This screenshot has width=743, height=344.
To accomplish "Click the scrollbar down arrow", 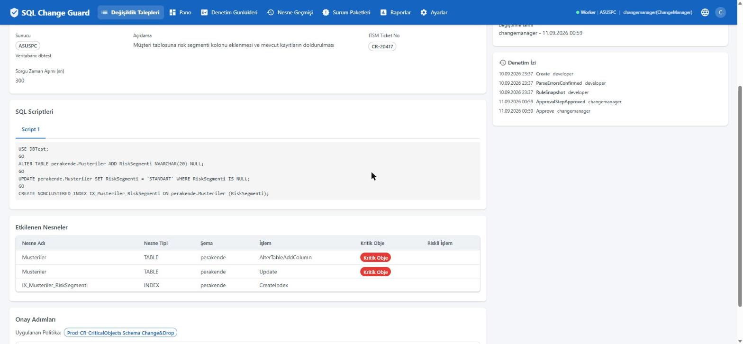I will point(740,341).
